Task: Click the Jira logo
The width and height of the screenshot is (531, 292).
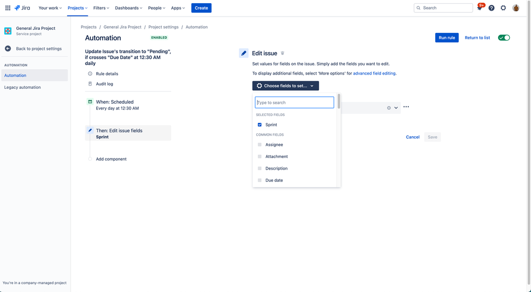Action: 22,8
